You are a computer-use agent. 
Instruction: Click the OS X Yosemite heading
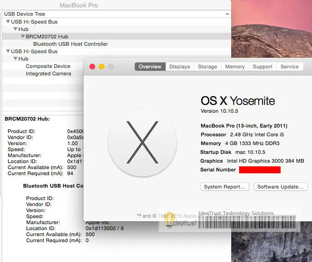click(x=238, y=101)
